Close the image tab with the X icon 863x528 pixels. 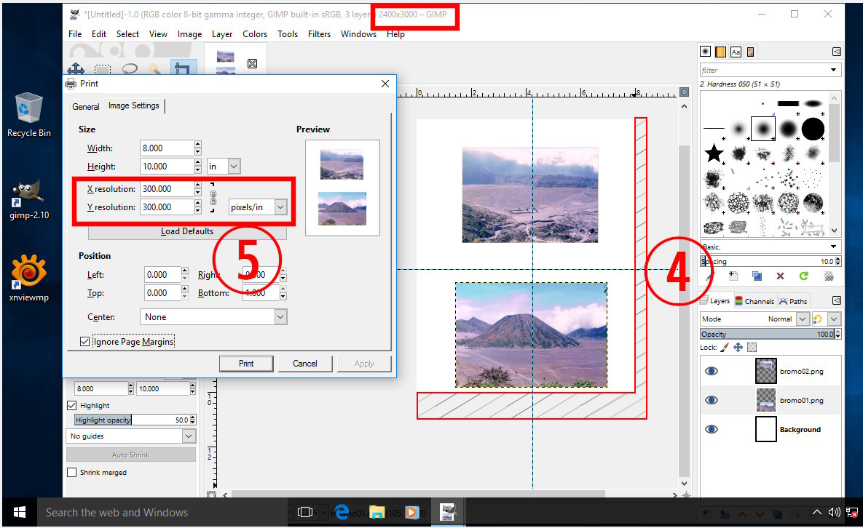[252, 64]
